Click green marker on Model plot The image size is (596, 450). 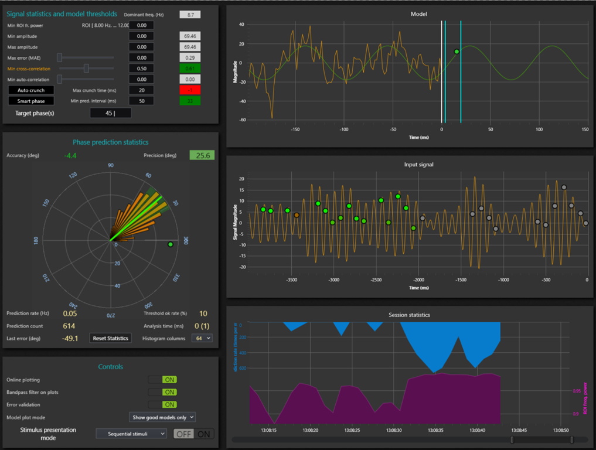click(457, 52)
